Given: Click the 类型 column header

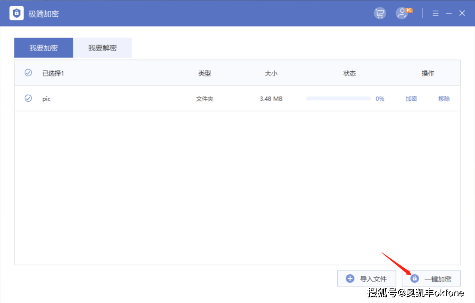Looking at the screenshot, I should (205, 73).
